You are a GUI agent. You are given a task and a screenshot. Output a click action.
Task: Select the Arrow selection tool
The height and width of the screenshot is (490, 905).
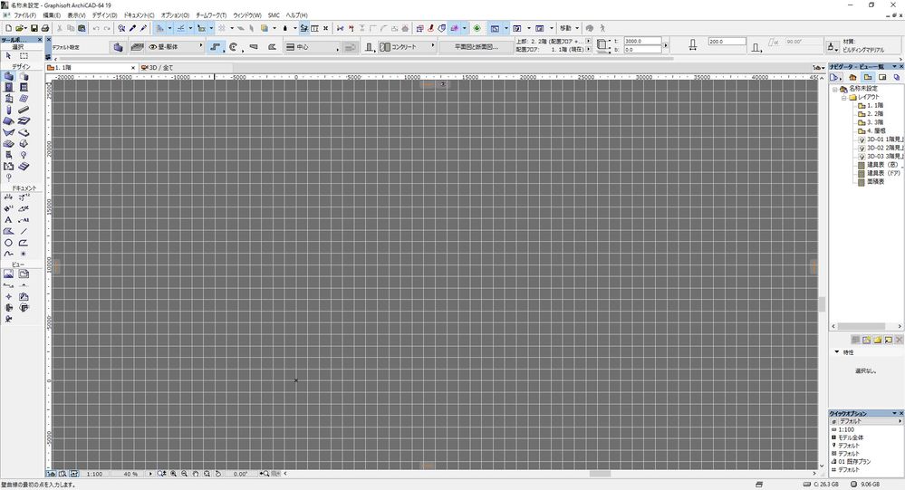coord(9,56)
